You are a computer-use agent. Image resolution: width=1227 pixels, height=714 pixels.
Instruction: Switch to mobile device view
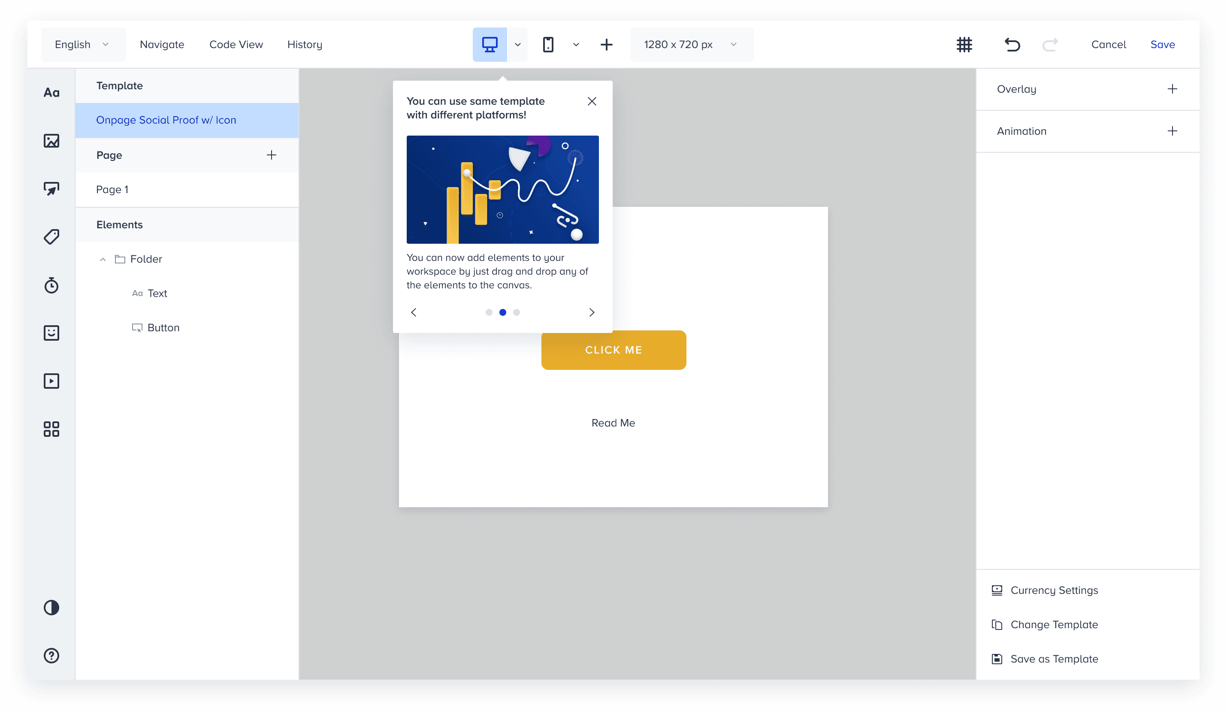tap(548, 44)
